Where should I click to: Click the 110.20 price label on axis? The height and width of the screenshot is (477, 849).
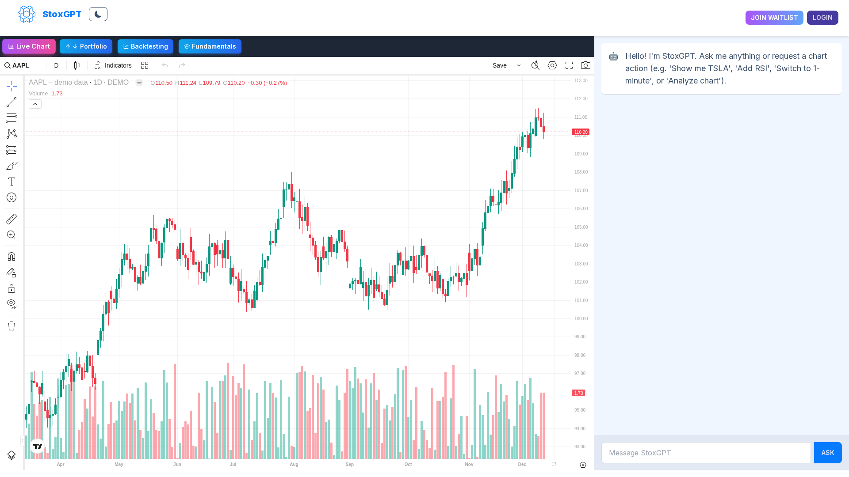[x=581, y=132]
